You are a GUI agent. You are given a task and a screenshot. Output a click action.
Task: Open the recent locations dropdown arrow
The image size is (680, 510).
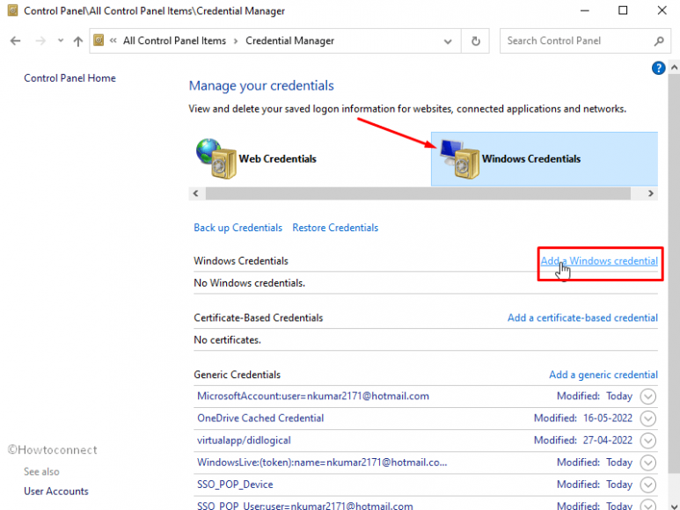(60, 41)
